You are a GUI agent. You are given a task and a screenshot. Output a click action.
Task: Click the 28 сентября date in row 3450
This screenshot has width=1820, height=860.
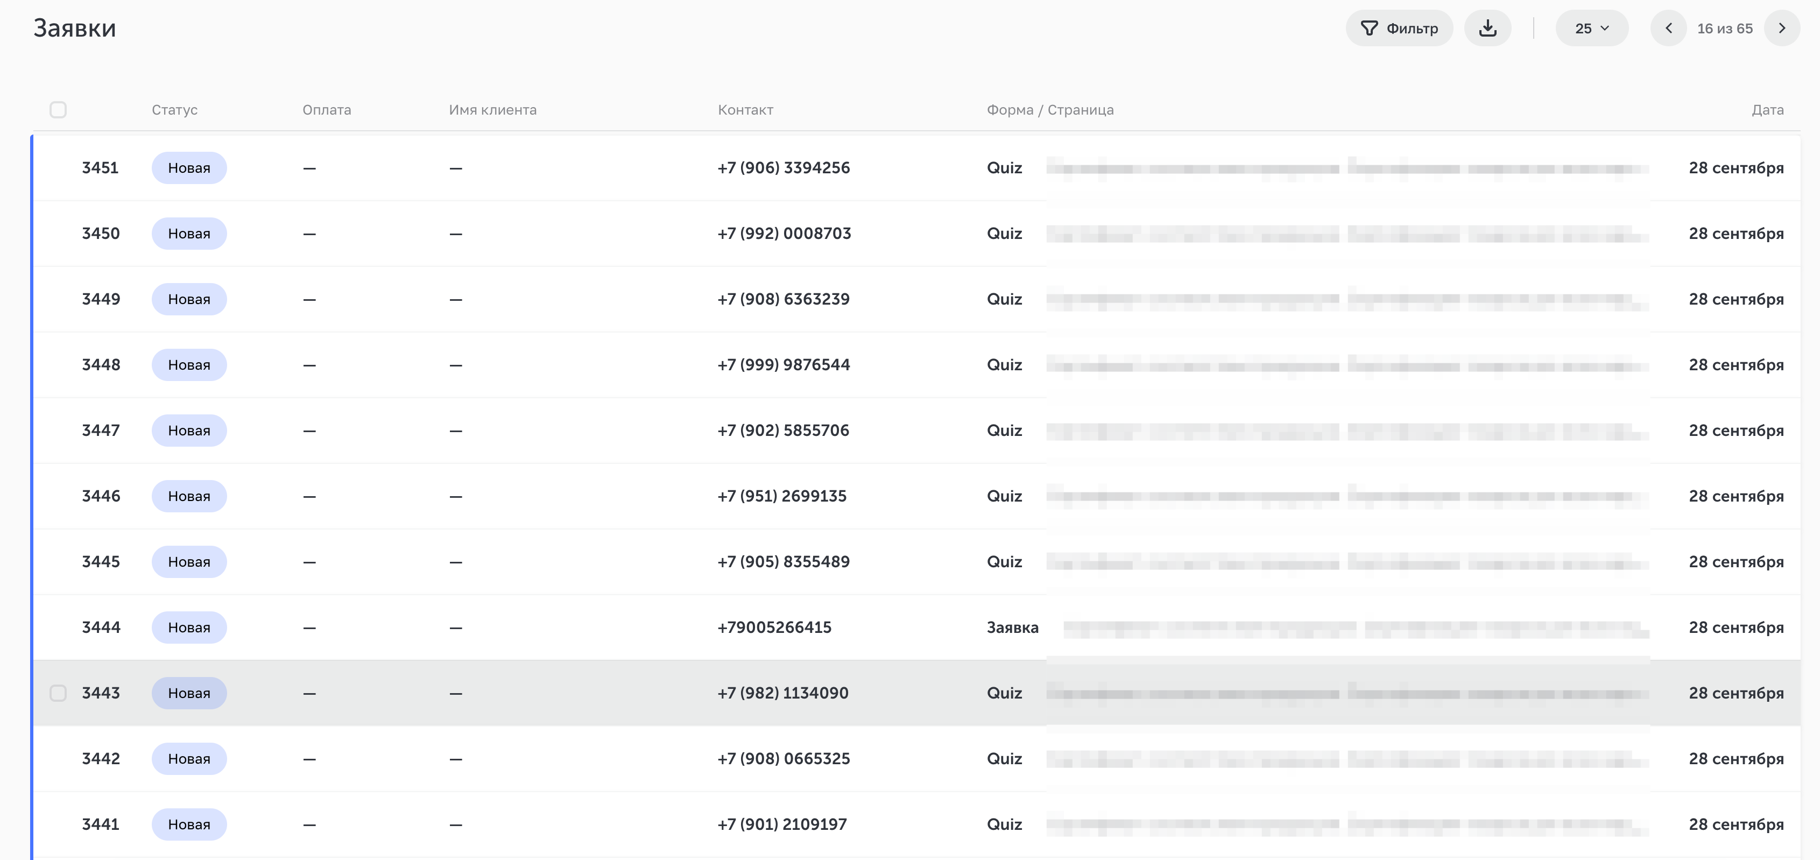coord(1736,234)
